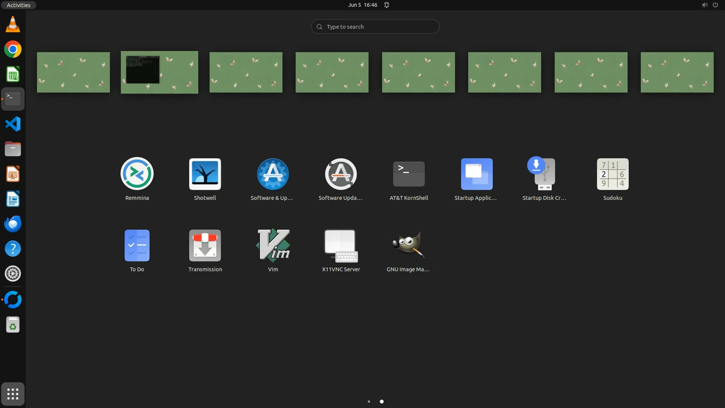
Task: Click the Type to search field
Action: pyautogui.click(x=375, y=26)
